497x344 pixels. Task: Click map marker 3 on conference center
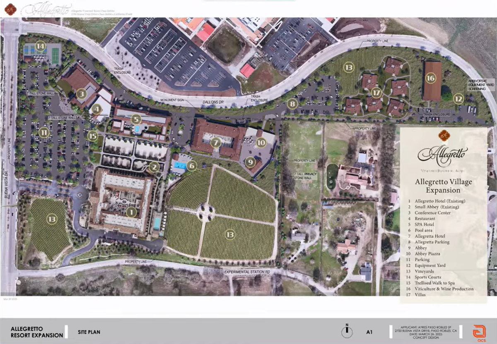tap(81, 94)
